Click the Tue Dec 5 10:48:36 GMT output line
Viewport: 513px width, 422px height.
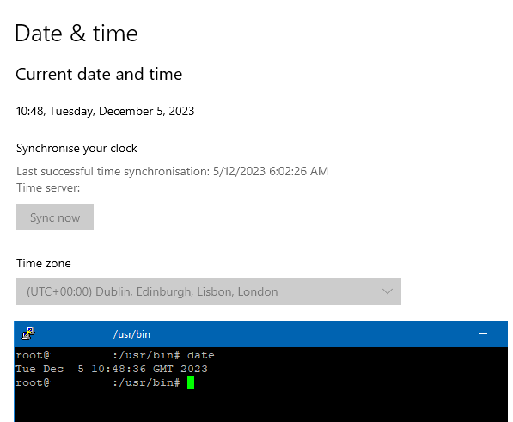112,369
